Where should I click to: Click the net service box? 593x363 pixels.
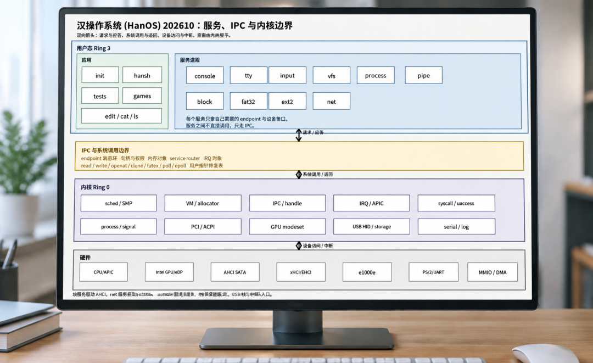tap(331, 101)
